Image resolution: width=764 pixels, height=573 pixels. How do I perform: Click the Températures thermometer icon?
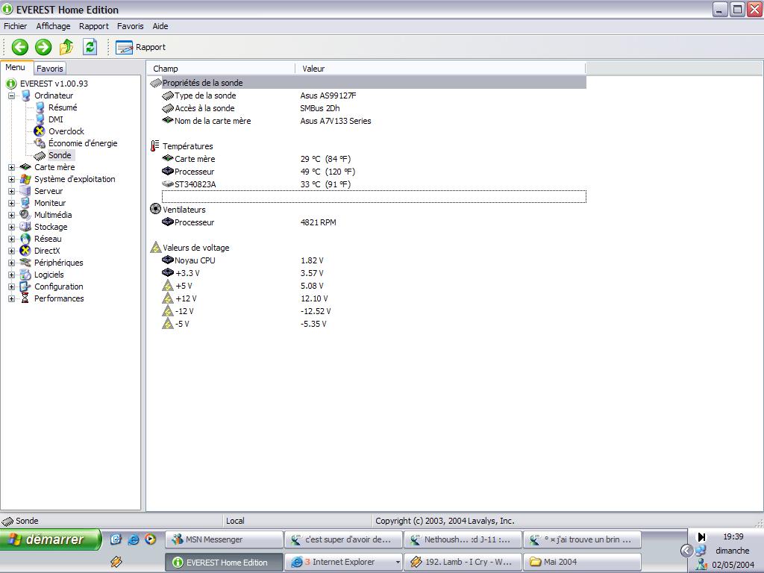155,145
